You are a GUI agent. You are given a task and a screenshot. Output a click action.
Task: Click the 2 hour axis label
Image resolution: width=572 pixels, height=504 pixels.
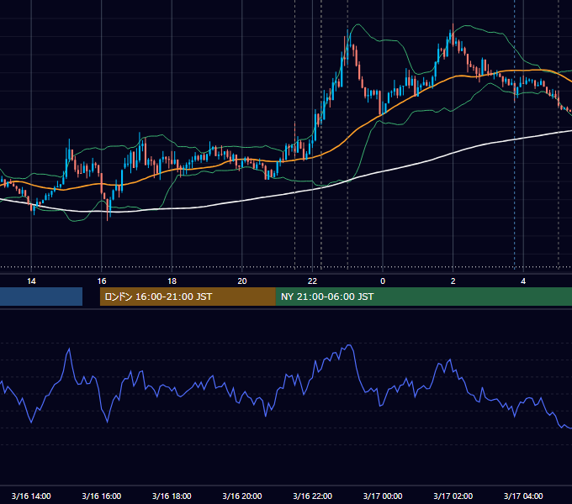point(453,281)
